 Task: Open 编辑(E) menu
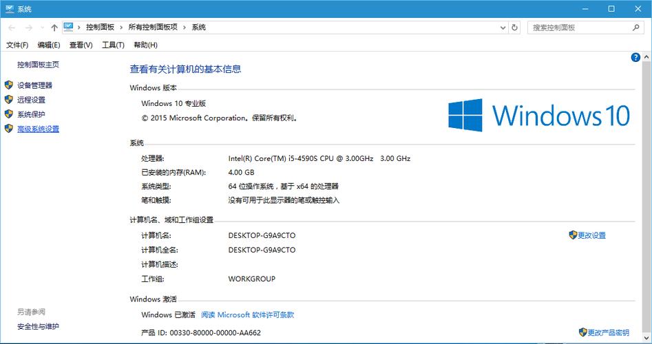click(49, 45)
